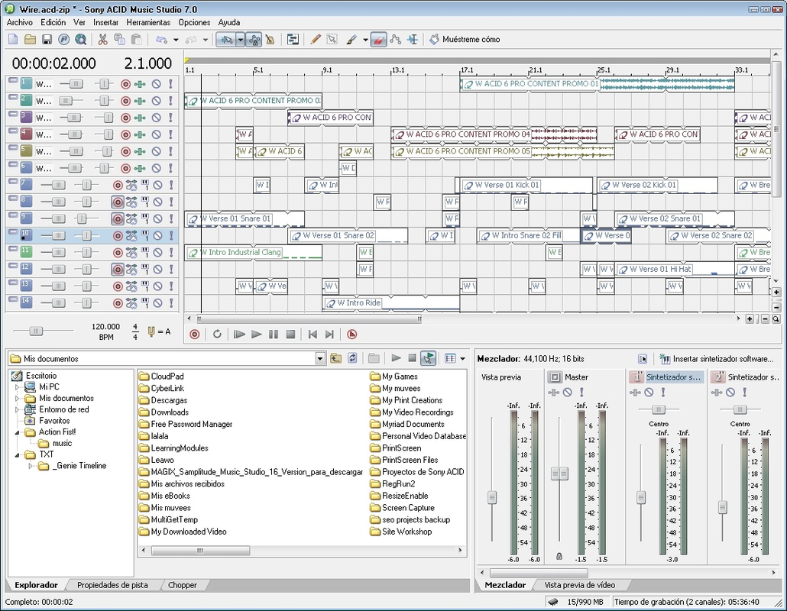This screenshot has height=611, width=787.
Task: Arm track 8 for recording
Action: pyautogui.click(x=118, y=202)
